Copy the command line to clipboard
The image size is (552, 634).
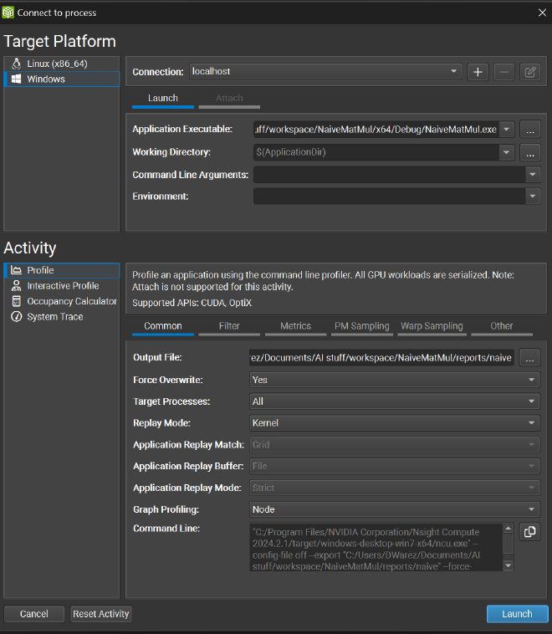pos(529,532)
